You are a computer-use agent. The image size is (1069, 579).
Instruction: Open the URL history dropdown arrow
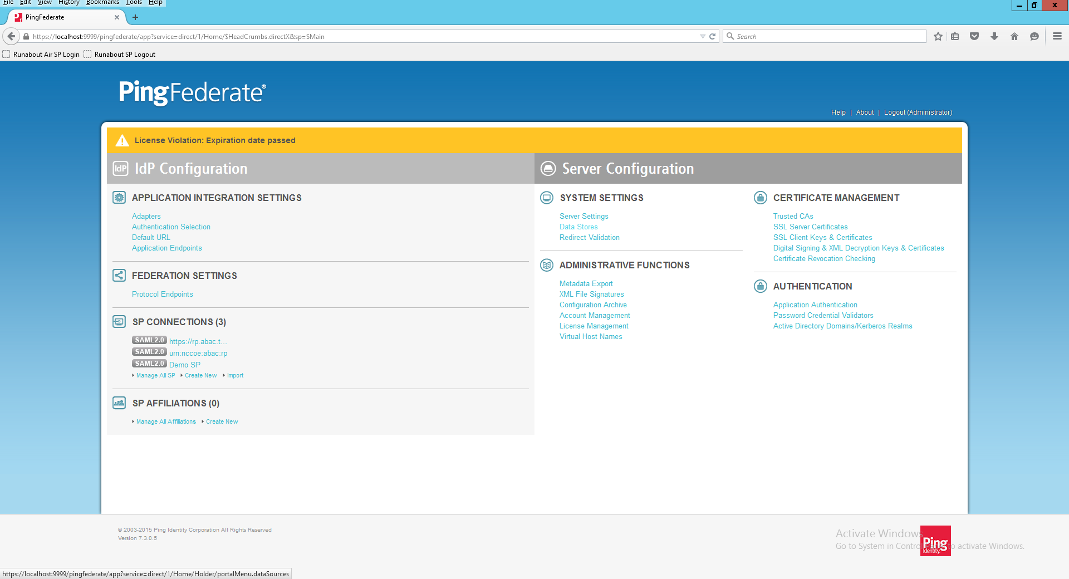(703, 36)
